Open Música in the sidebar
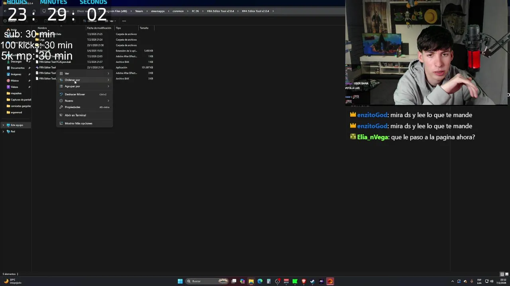Image resolution: width=510 pixels, height=286 pixels. 15,81
